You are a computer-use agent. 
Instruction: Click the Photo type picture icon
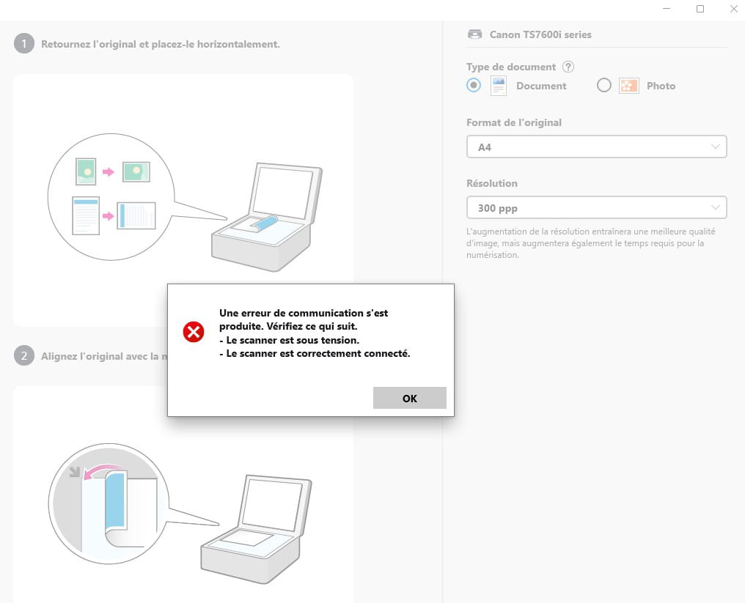628,86
